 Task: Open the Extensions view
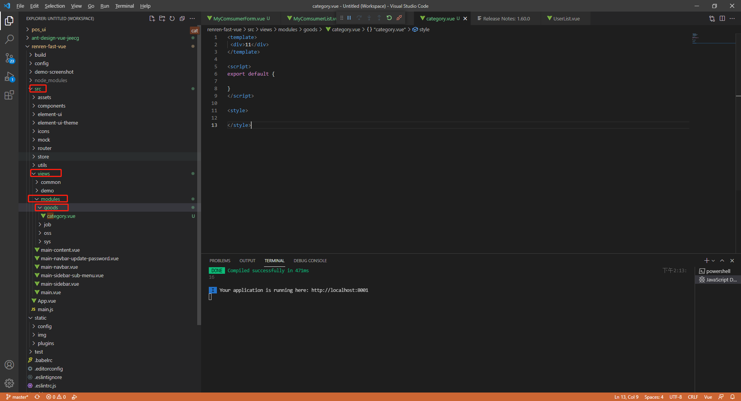pyautogui.click(x=9, y=95)
